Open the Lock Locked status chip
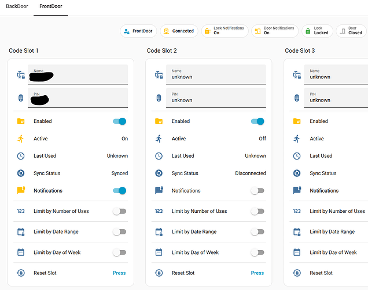 317,31
